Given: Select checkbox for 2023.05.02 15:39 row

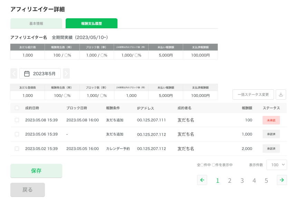Looking at the screenshot, I should [x=17, y=149].
